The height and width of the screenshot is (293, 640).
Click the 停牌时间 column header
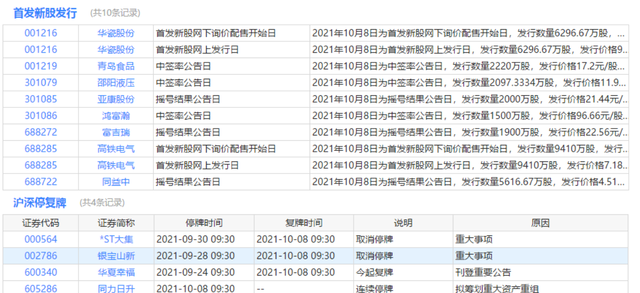tap(204, 223)
